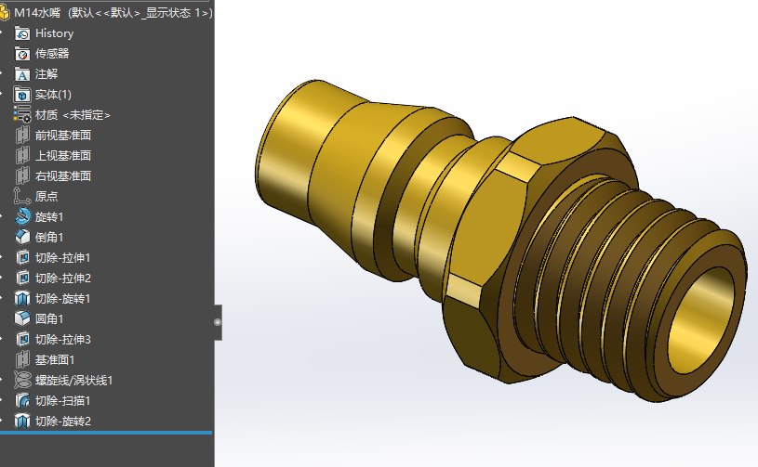This screenshot has width=758, height=467.
Task: Click the M14水嘴 part icon at the top
Action: [5, 13]
